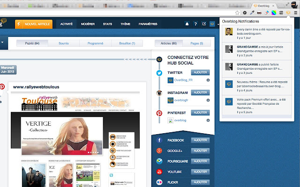The height and width of the screenshot is (187, 300).
Task: Click the eraser extension icon
Action: pyautogui.click(x=267, y=13)
